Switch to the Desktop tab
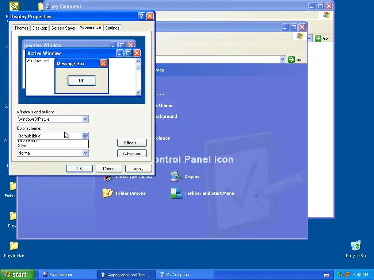 [40, 28]
